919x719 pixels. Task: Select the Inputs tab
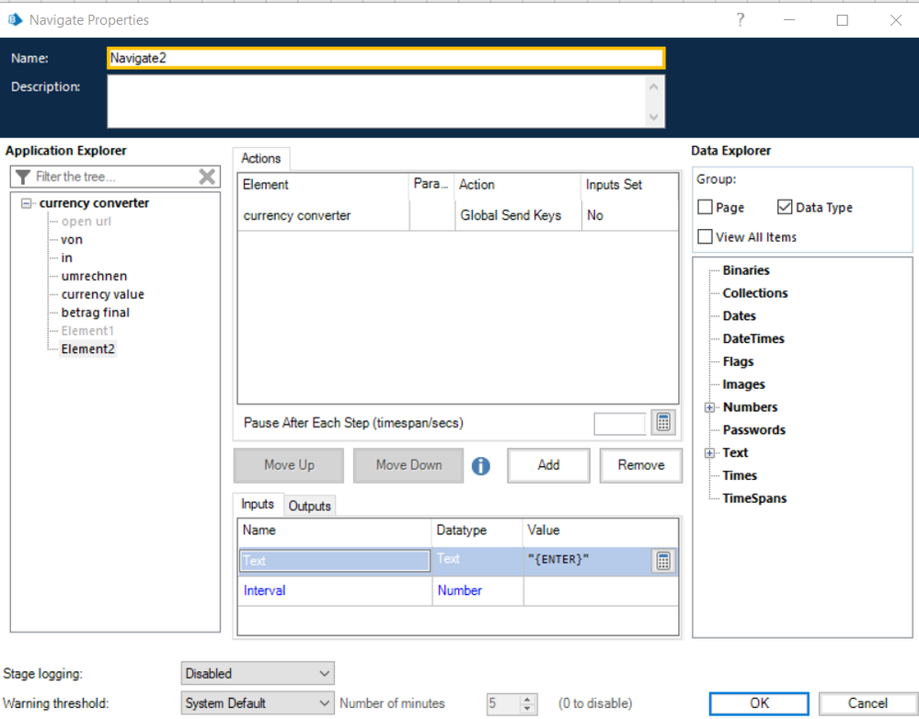[x=258, y=505]
